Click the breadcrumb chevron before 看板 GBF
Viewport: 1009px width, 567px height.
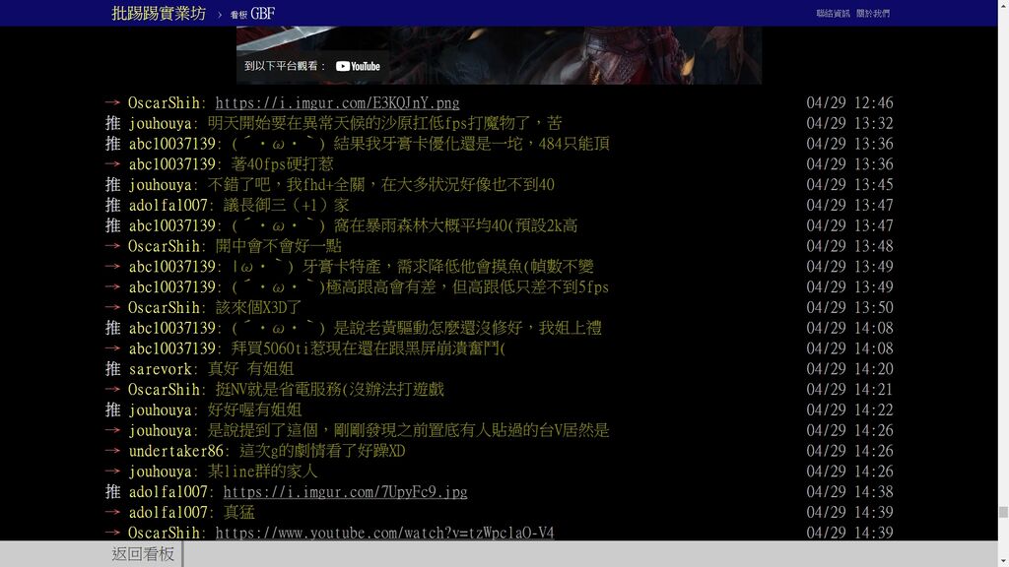pos(220,15)
